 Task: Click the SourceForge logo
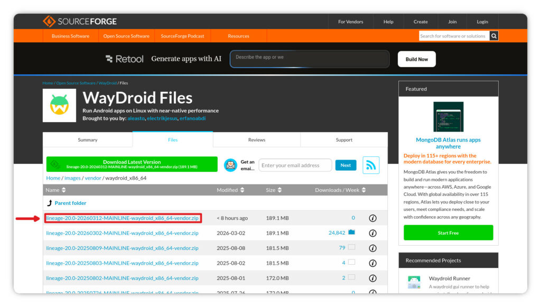coord(80,22)
